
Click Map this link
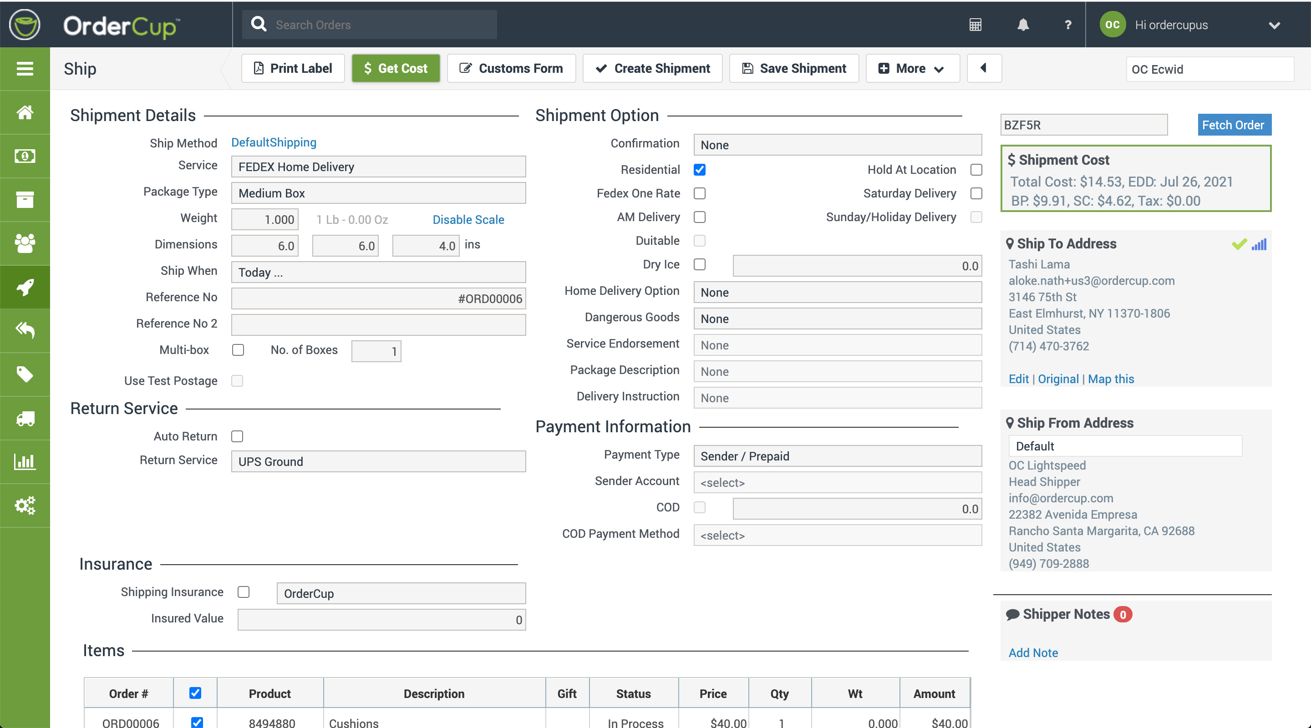click(1111, 379)
